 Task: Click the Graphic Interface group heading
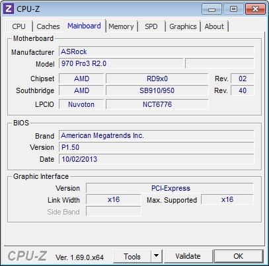tap(41, 176)
